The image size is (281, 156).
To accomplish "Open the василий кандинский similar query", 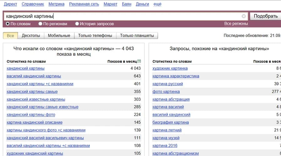I will point(171,115).
